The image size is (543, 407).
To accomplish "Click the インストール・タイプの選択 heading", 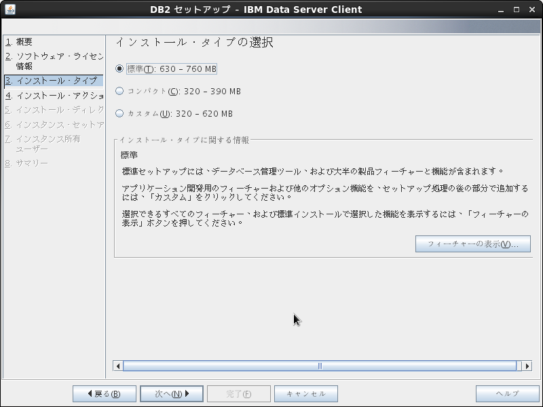I will (x=195, y=42).
